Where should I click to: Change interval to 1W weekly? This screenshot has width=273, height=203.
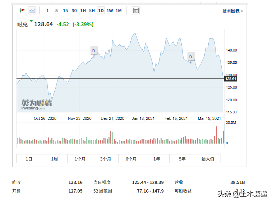pyautogui.click(x=110, y=11)
